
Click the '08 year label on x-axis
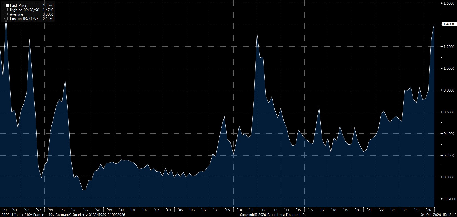[x=216, y=210]
